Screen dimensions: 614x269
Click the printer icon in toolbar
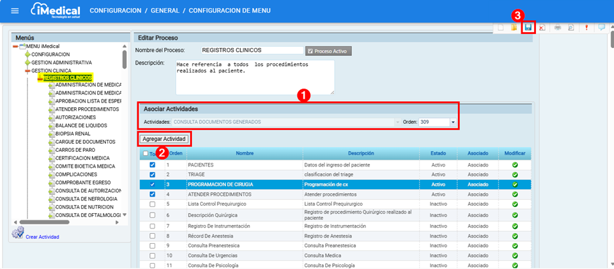(x=557, y=27)
